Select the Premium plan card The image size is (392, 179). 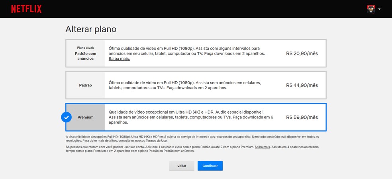click(196, 117)
